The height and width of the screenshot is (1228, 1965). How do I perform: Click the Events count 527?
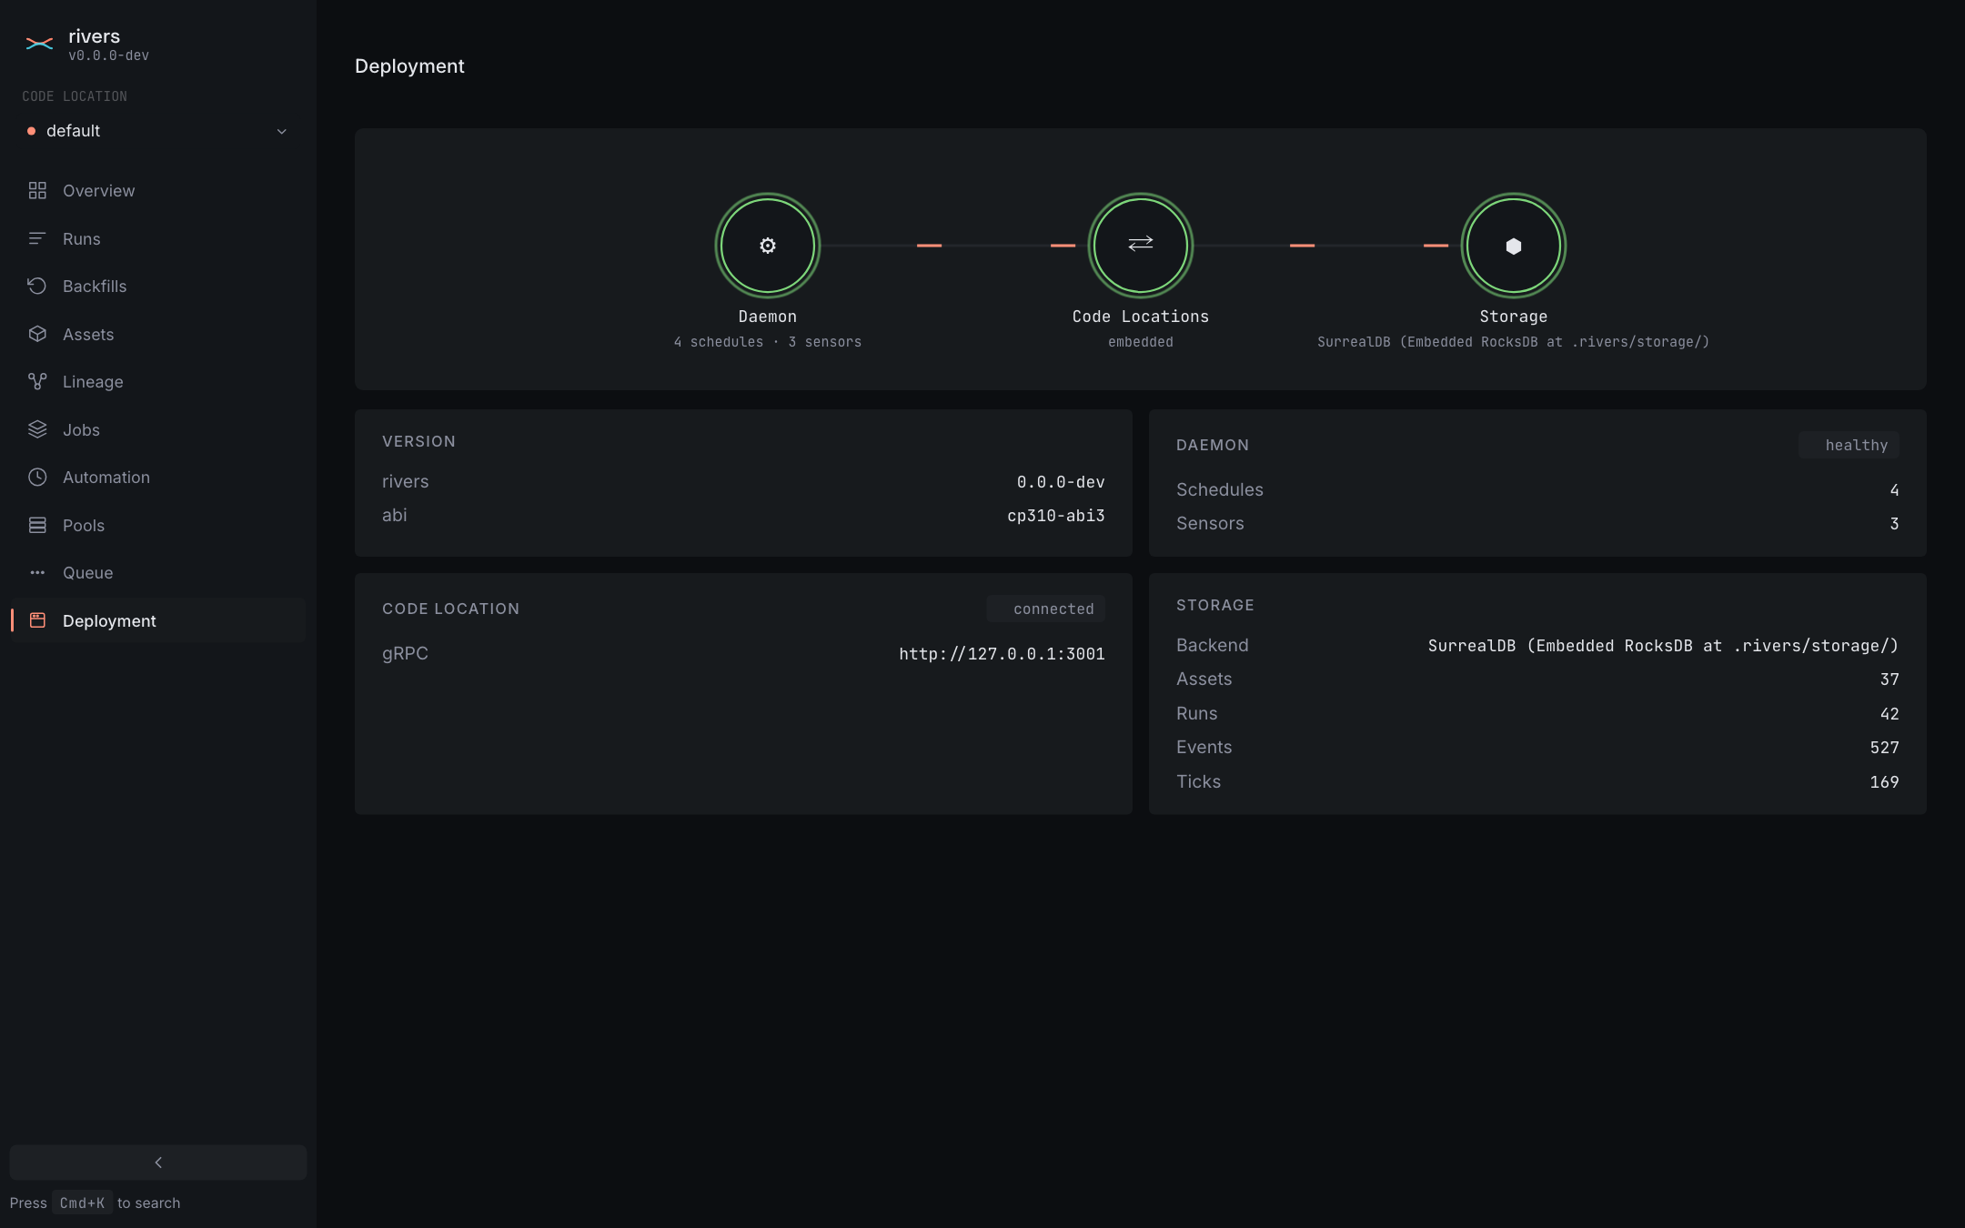pos(1884,747)
